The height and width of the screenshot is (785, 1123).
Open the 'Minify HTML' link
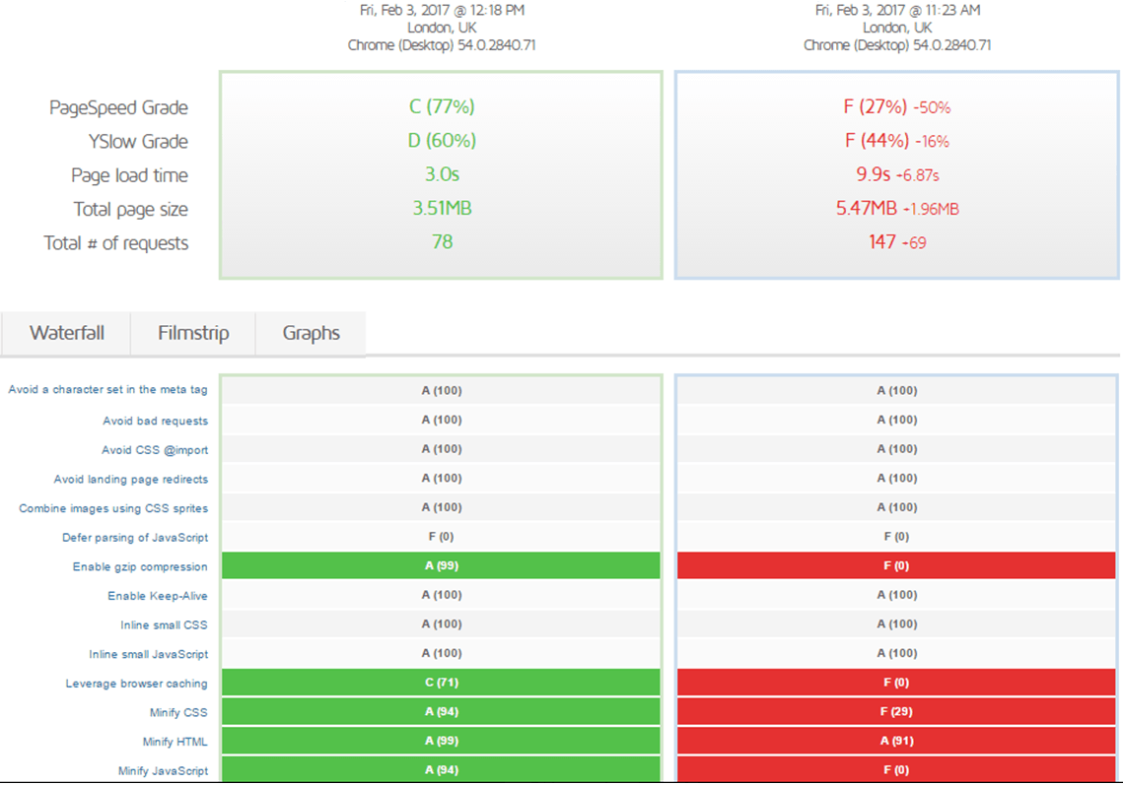(175, 742)
